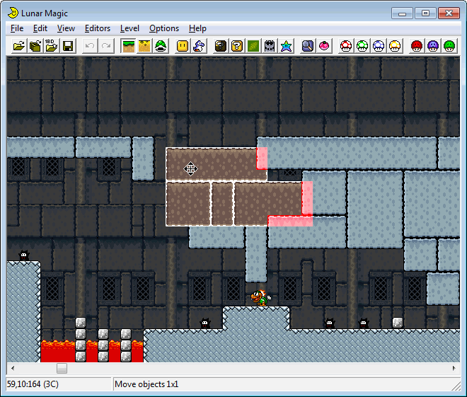The width and height of the screenshot is (467, 397).
Task: Select the blue star toolbar icon
Action: (x=286, y=46)
